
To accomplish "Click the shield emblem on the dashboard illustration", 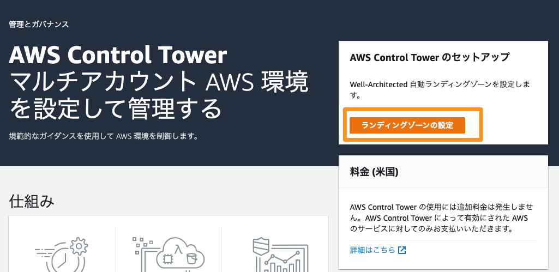I will click(x=260, y=245).
